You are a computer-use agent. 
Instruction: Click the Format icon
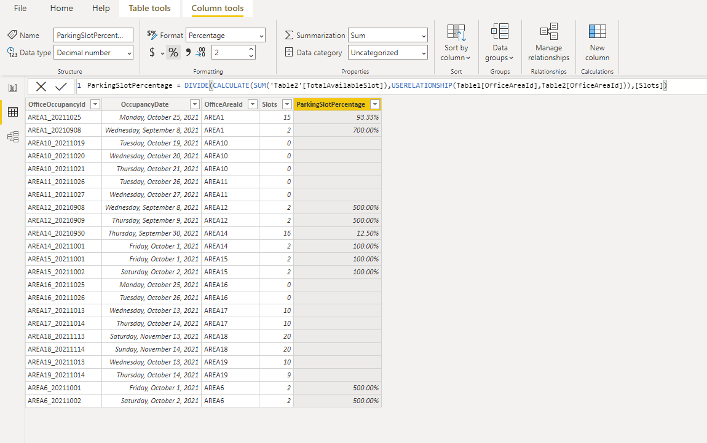[152, 34]
